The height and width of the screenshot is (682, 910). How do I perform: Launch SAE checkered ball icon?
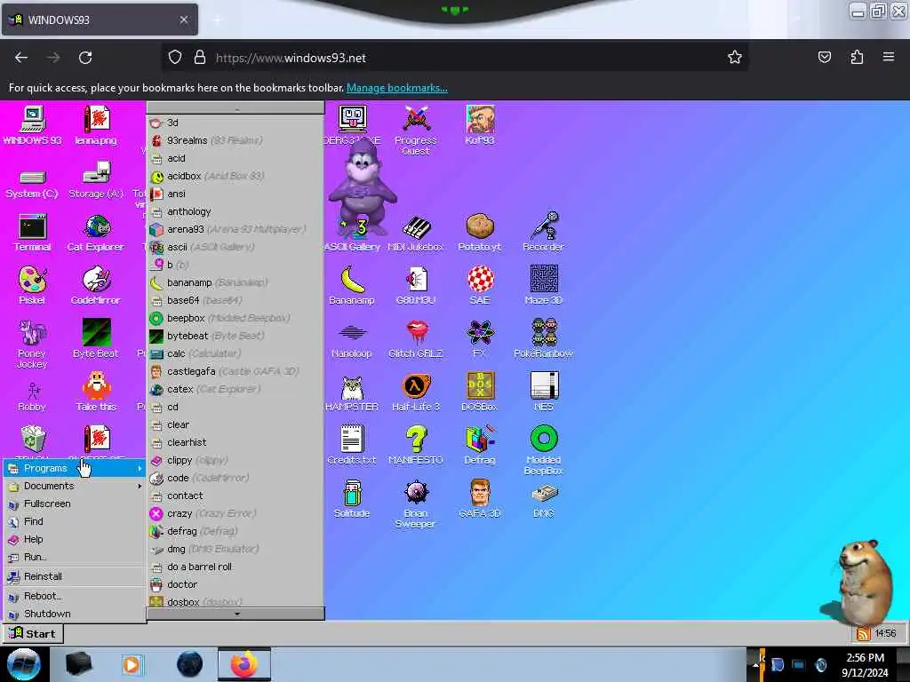[x=480, y=285]
